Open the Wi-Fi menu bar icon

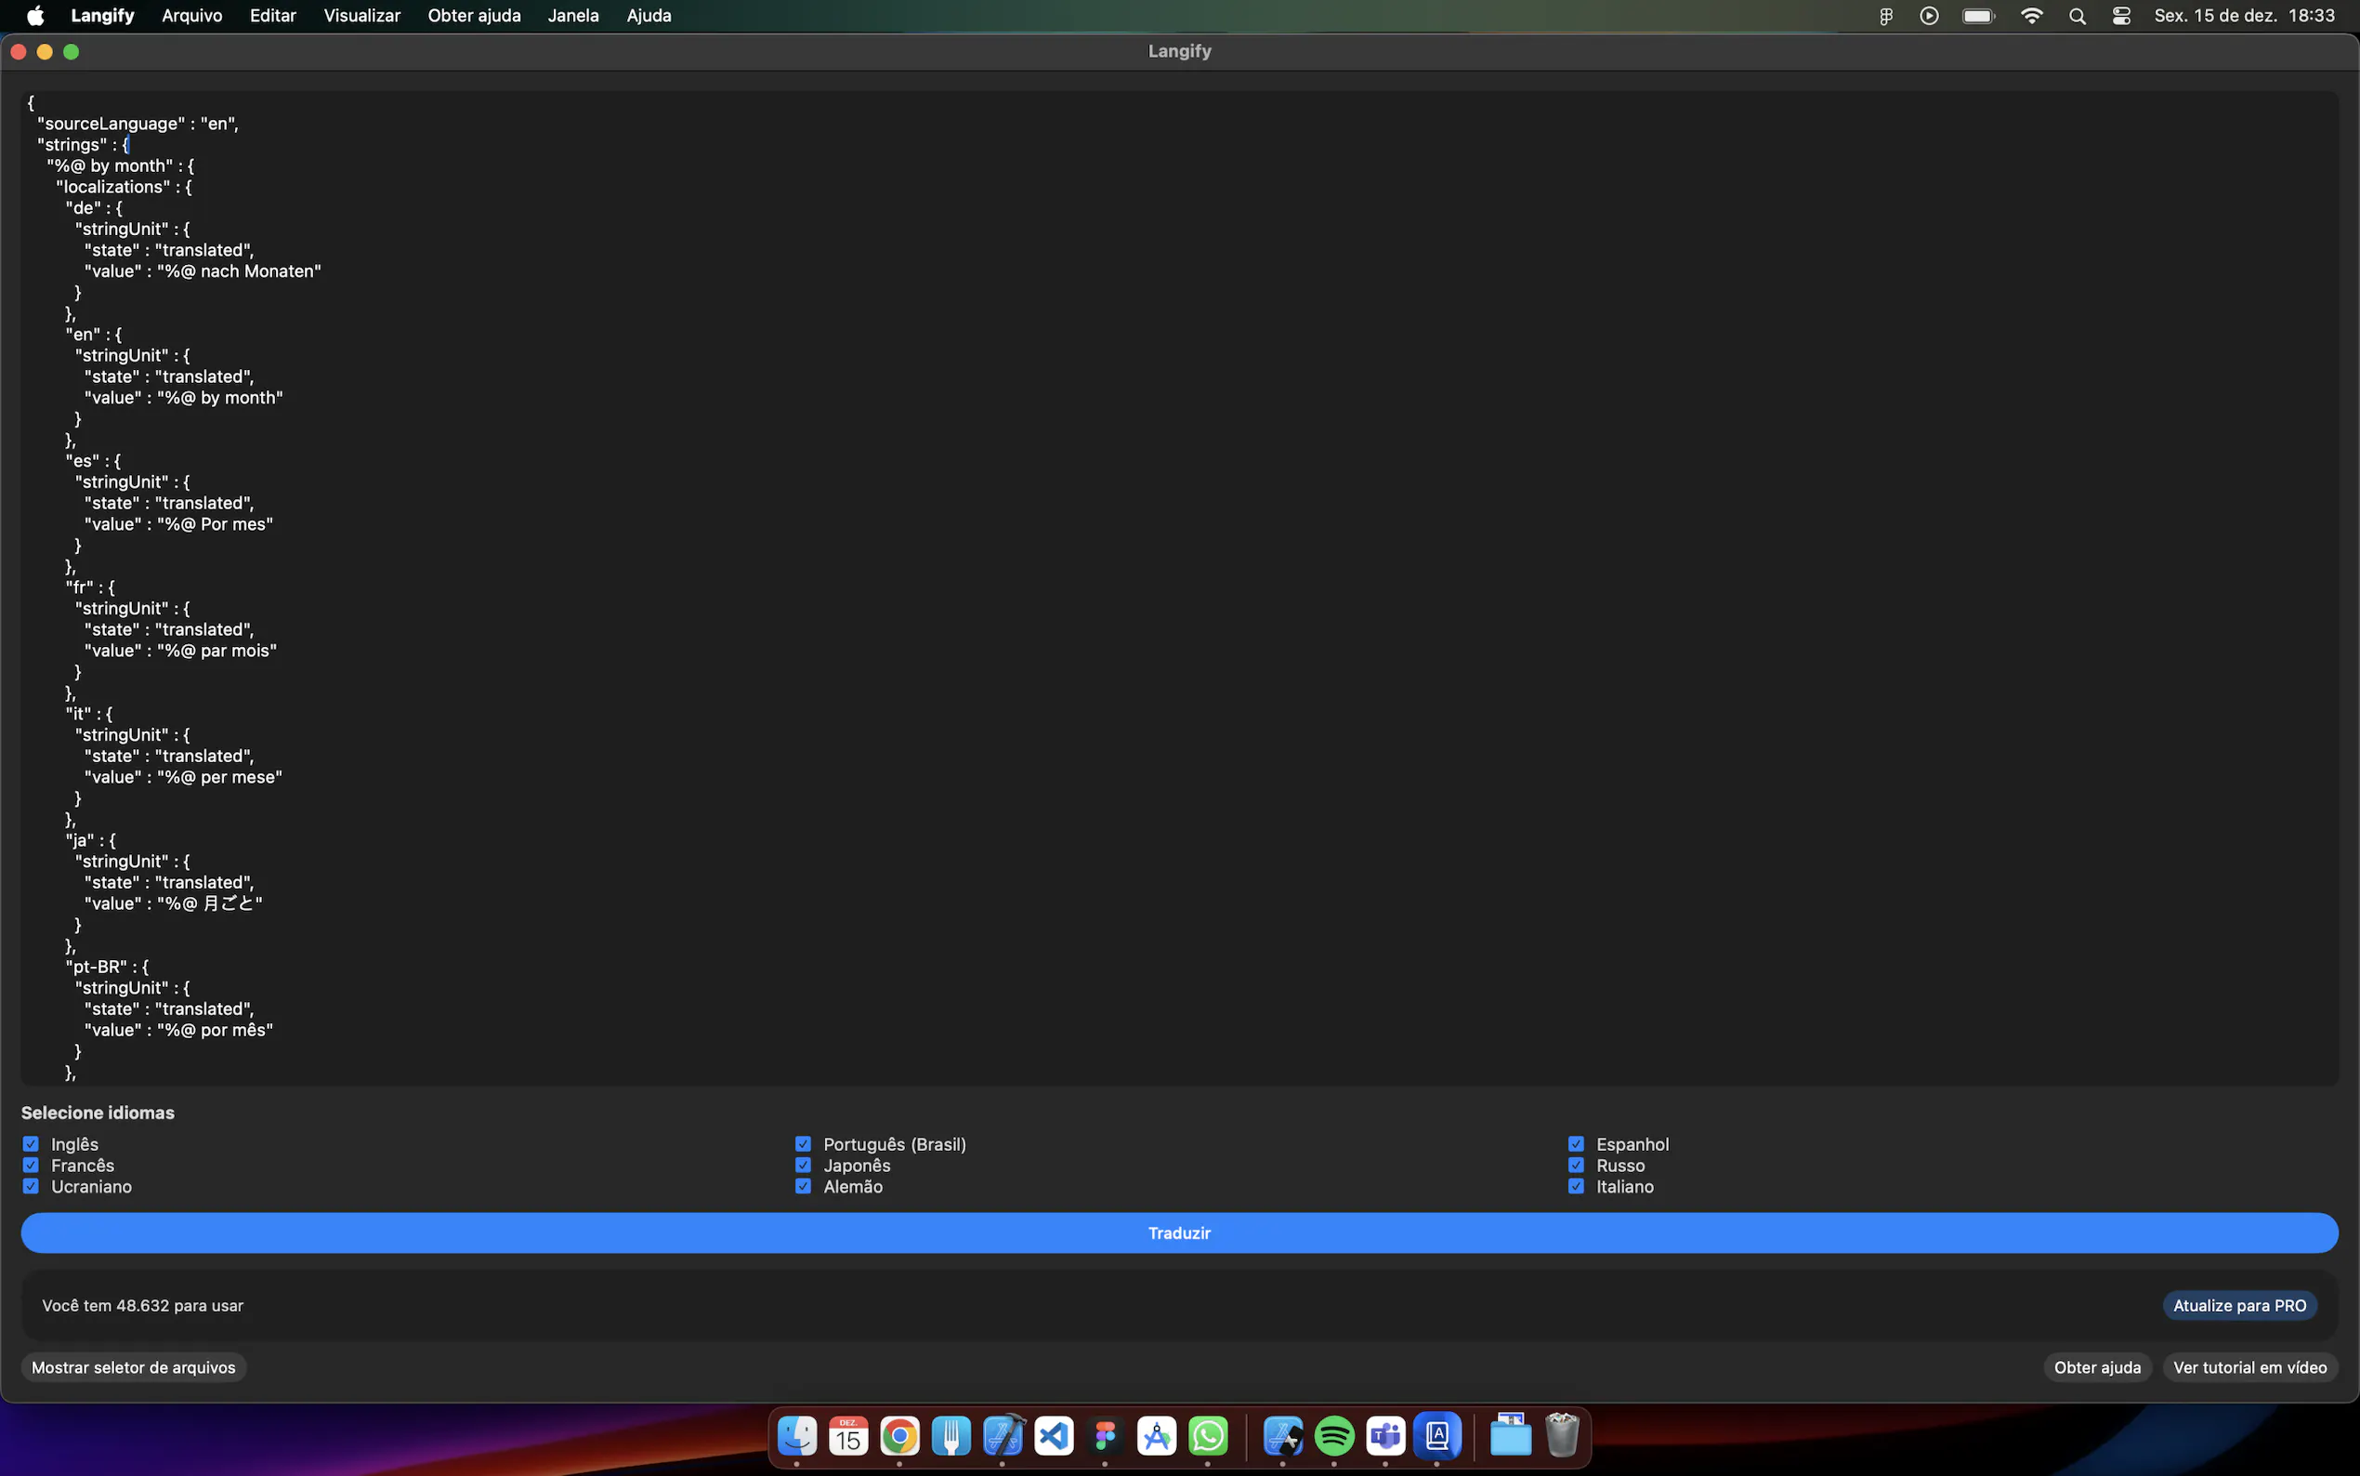(x=2032, y=16)
